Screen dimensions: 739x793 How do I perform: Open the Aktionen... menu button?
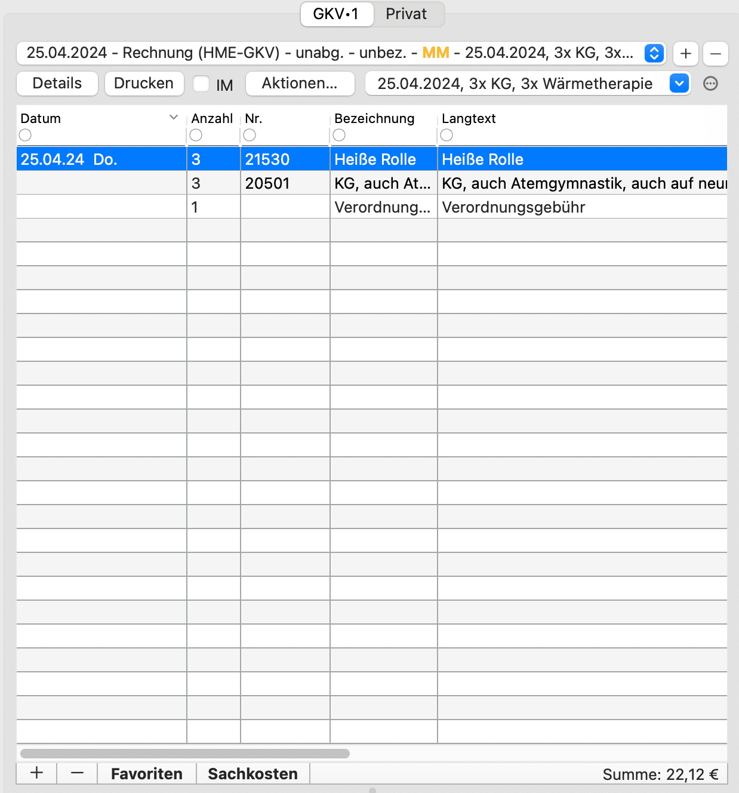coord(300,84)
